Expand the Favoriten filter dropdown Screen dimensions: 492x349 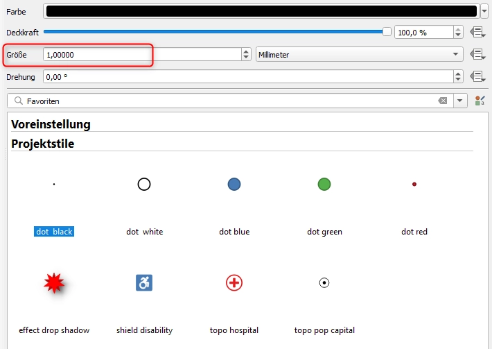(x=460, y=101)
